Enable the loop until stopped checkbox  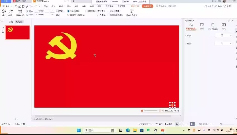87,11
